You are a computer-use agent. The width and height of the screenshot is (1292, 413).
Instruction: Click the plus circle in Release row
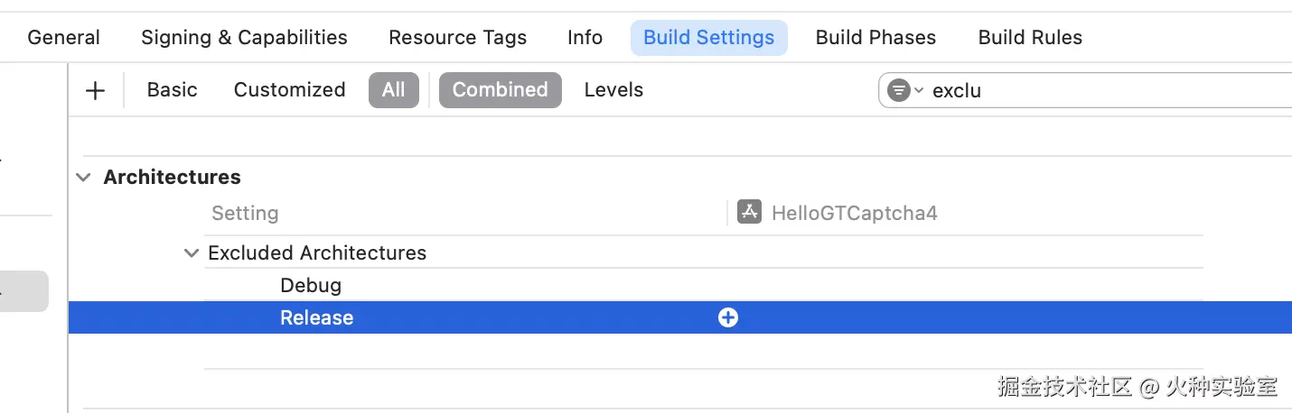[x=728, y=317]
